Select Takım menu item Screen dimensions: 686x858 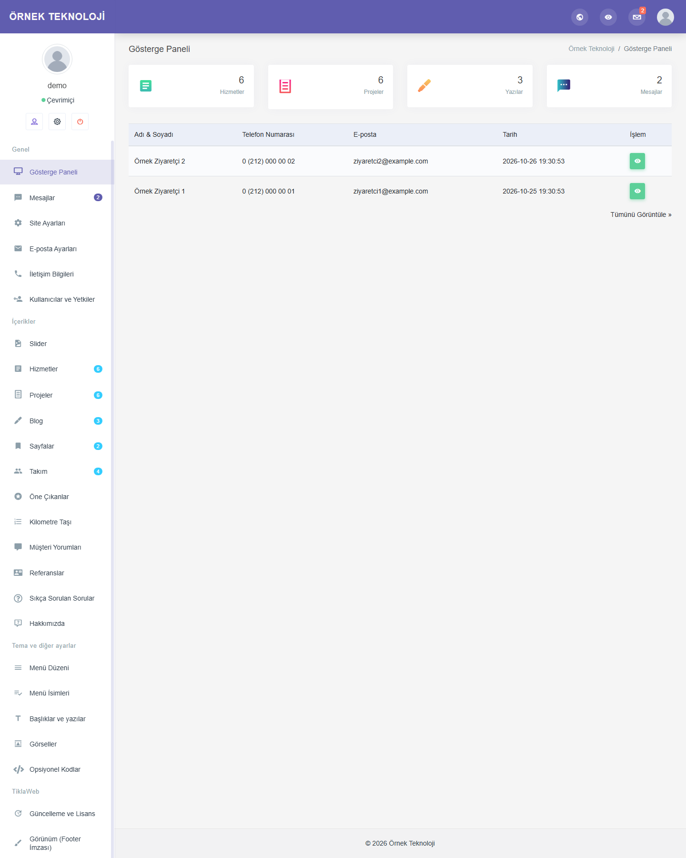57,471
